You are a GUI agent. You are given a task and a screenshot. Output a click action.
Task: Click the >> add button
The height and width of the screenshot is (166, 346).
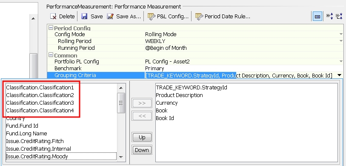(142, 103)
